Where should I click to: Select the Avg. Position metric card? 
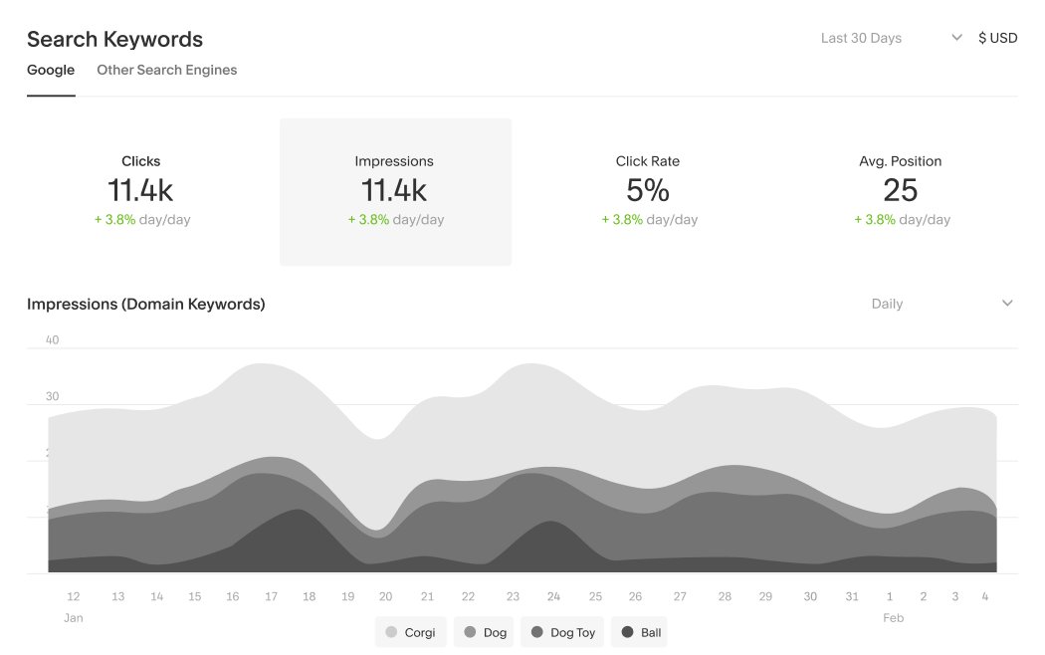[x=902, y=189]
